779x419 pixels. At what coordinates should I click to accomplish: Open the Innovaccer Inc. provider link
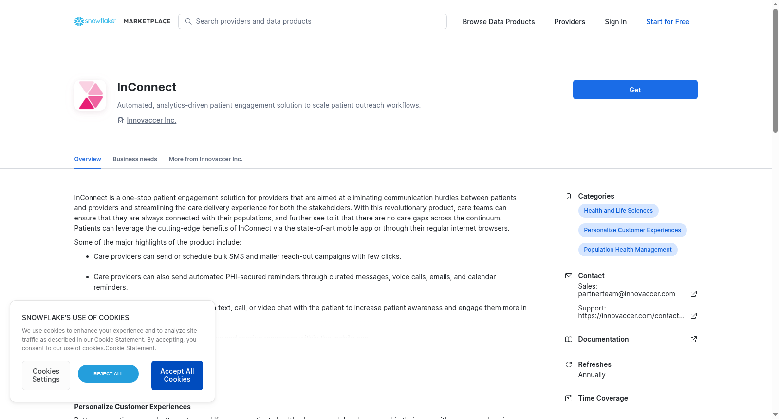pos(151,120)
